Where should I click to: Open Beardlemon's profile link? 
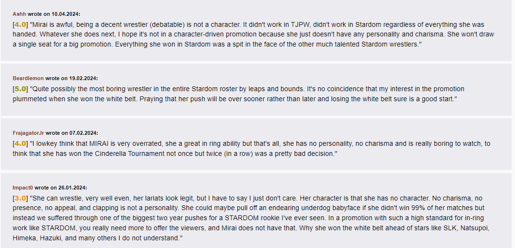click(x=28, y=78)
